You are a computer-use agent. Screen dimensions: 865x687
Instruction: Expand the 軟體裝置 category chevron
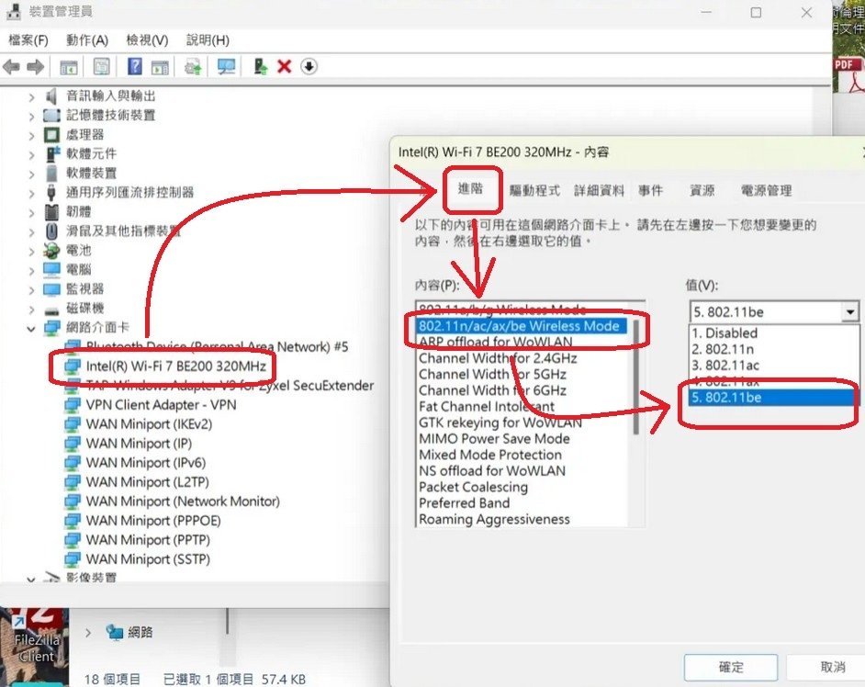(x=31, y=175)
